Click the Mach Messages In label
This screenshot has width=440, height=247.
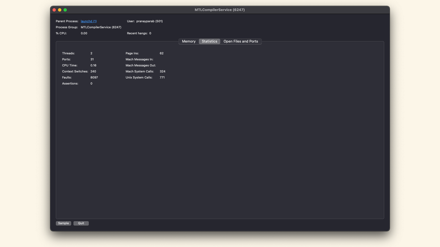(139, 59)
